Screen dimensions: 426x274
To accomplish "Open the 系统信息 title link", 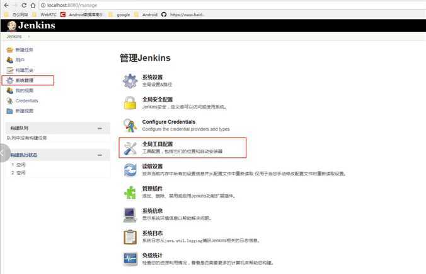I will 153,211.
